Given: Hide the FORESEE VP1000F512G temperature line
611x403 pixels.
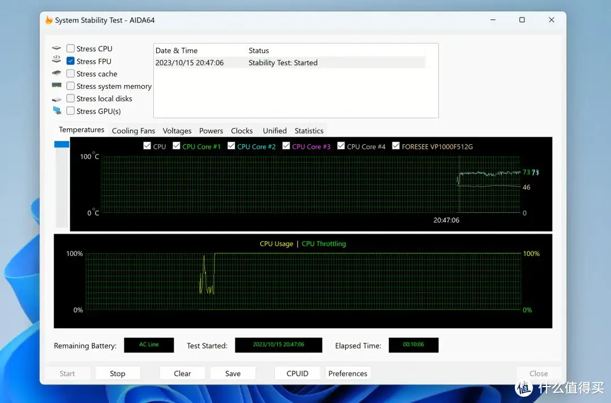Looking at the screenshot, I should pyautogui.click(x=396, y=146).
